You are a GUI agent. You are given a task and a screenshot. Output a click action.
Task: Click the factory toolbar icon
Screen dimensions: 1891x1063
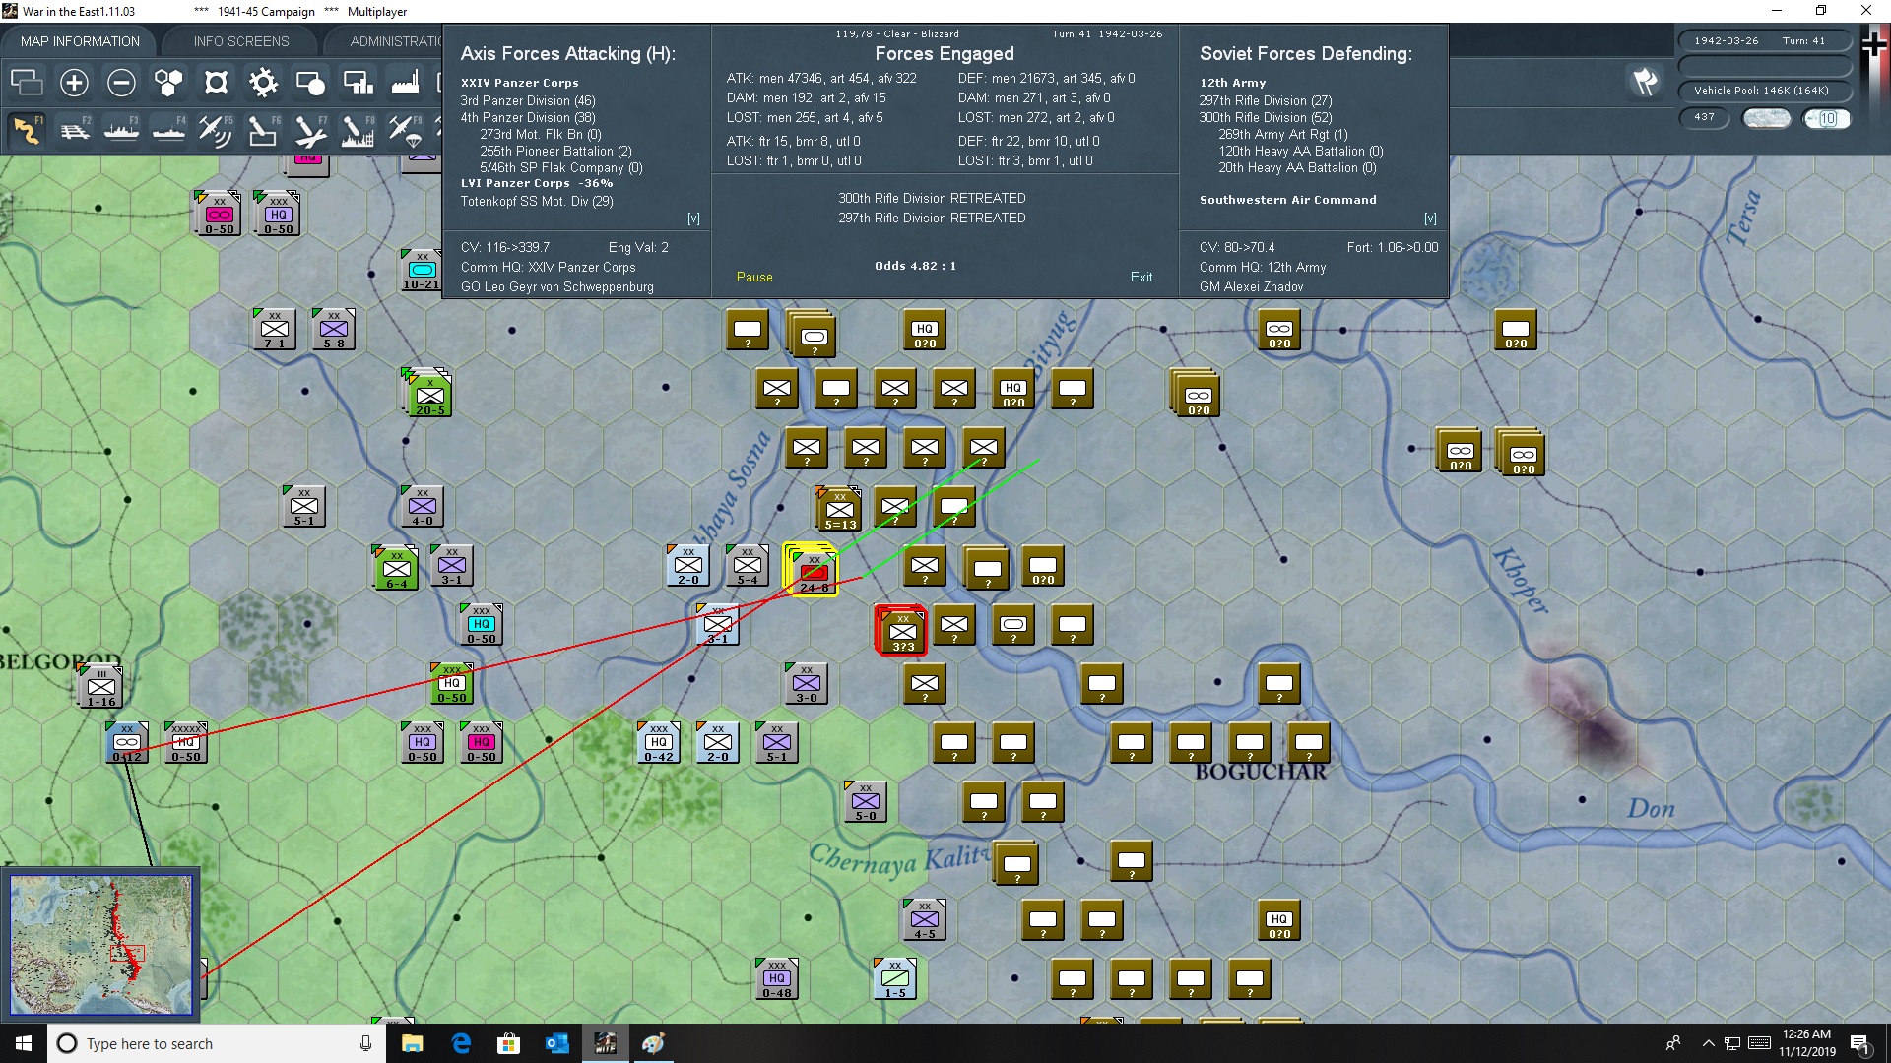click(405, 83)
